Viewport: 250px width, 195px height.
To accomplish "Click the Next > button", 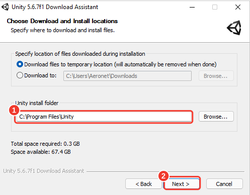I will (181, 184).
